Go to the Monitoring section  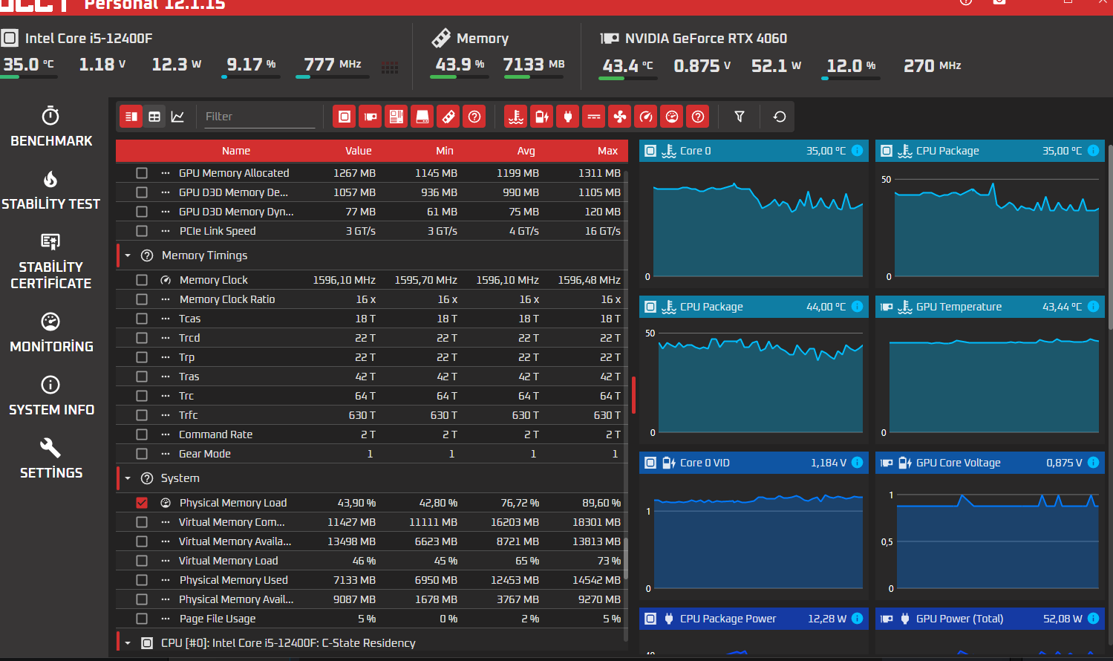pyautogui.click(x=51, y=332)
